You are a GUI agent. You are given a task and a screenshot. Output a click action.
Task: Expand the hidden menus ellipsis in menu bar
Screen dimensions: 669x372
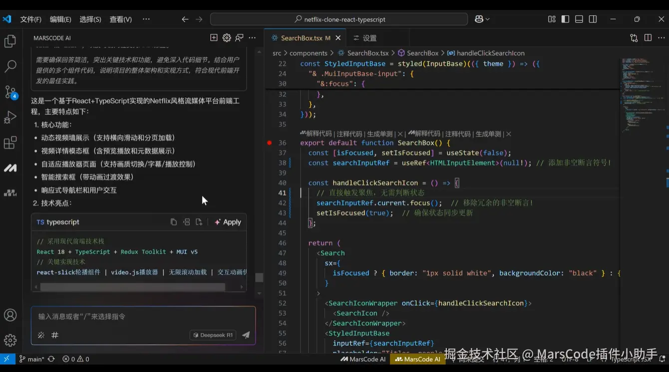(x=146, y=19)
